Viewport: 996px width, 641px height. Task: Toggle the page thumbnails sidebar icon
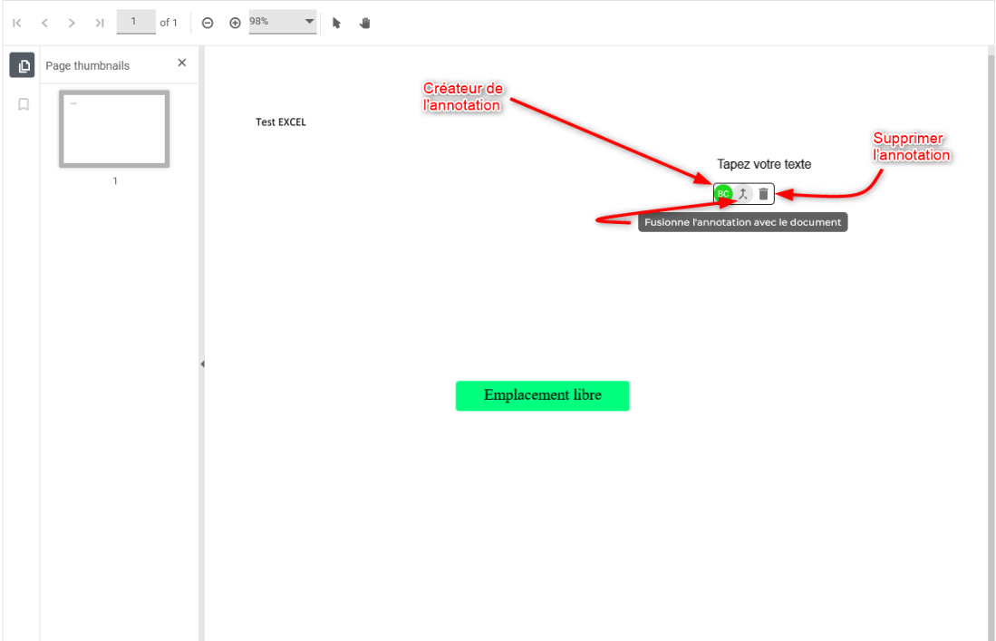pos(23,65)
